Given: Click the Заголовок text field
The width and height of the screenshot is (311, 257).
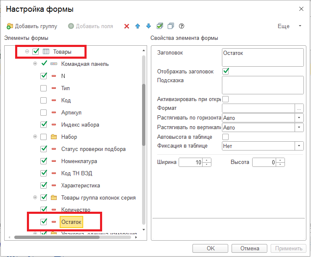Looking at the screenshot, I should (x=263, y=57).
